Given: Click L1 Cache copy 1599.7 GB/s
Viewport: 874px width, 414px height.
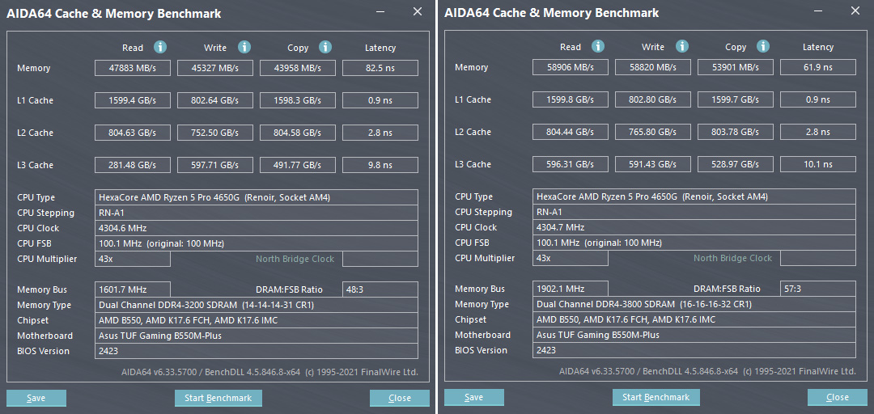Looking at the screenshot, I should [x=736, y=99].
